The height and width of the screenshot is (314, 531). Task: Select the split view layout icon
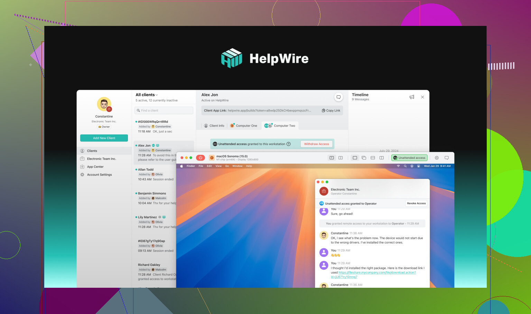pos(381,158)
